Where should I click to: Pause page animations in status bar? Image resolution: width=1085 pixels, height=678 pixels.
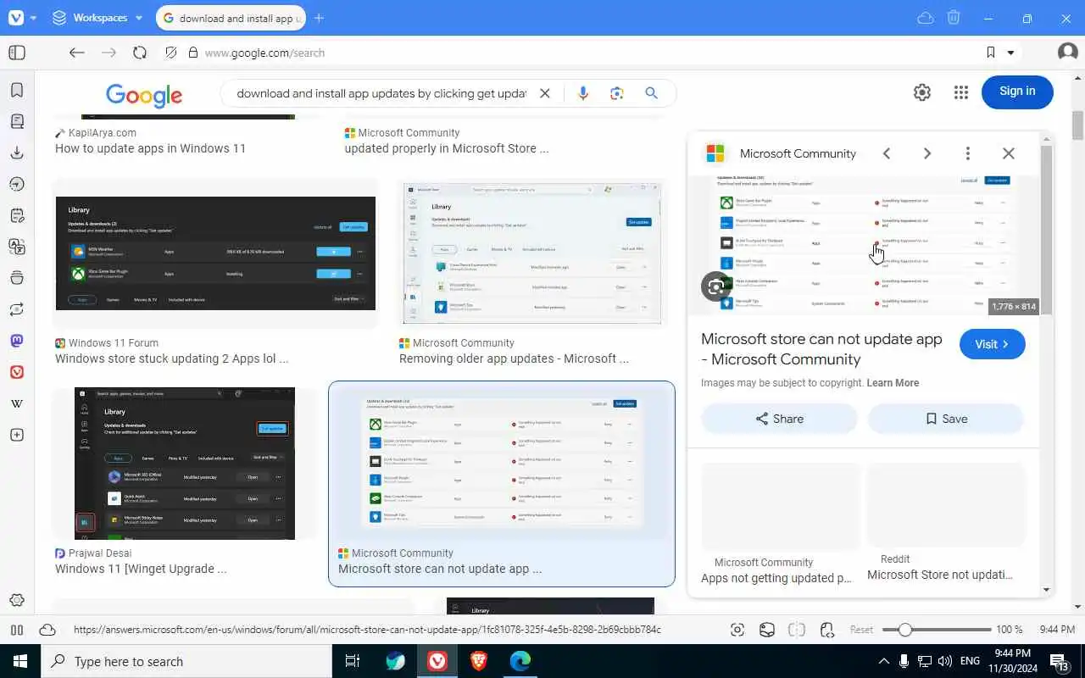click(16, 630)
